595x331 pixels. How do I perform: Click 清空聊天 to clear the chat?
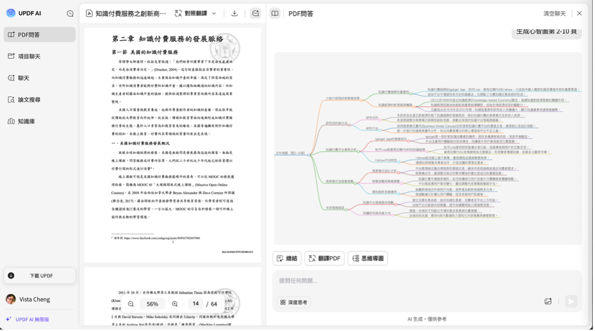[554, 14]
